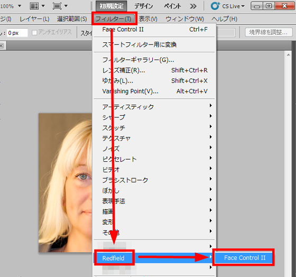Click the portrait photo on canvas
The image size is (296, 277).
click(x=66, y=182)
